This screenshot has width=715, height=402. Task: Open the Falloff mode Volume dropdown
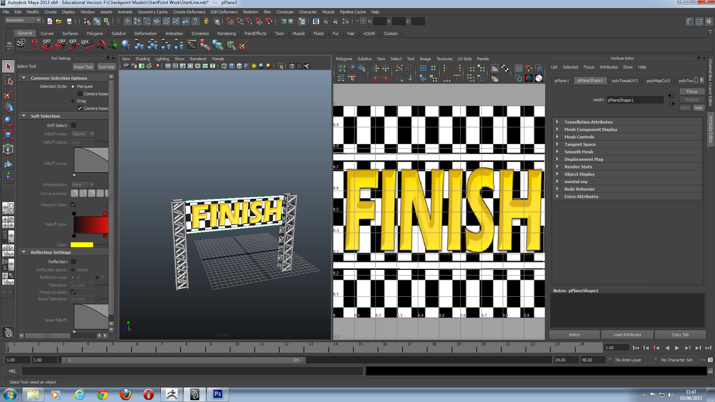pyautogui.click(x=83, y=134)
